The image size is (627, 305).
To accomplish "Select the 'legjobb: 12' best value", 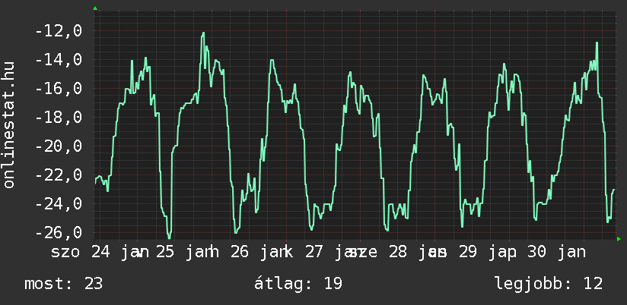I will [x=548, y=284].
